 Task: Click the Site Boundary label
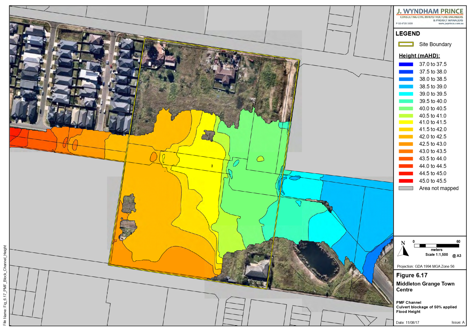pyautogui.click(x=435, y=44)
